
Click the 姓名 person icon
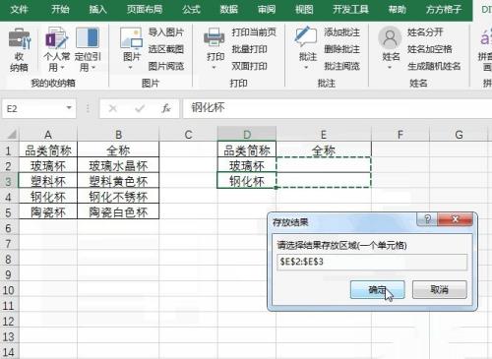pos(390,37)
